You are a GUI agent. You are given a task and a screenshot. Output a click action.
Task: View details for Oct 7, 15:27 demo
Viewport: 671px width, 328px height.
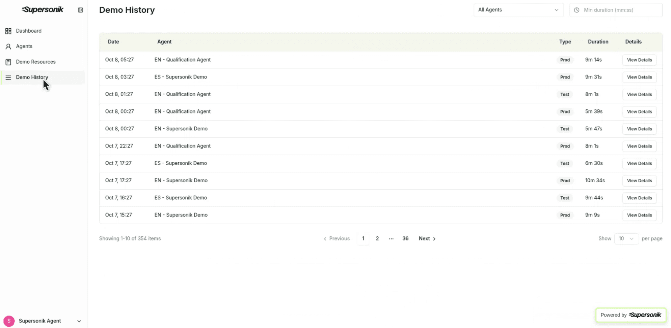coord(639,215)
